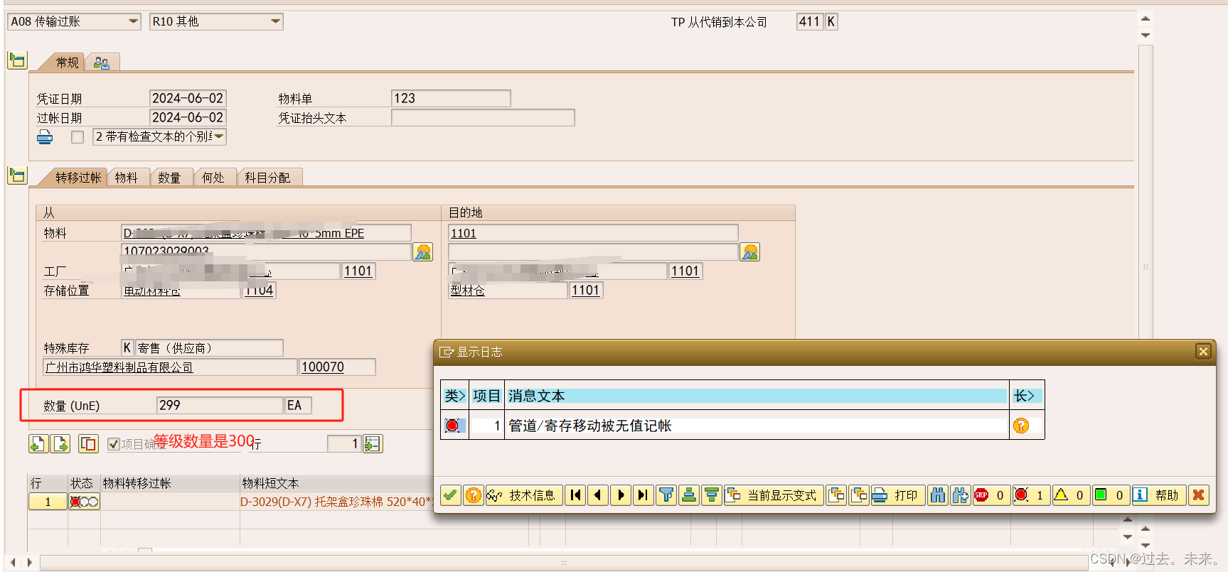Screen dimensions: 1228x572
Task: Select the red error icon in message row 1
Action: 452,426
